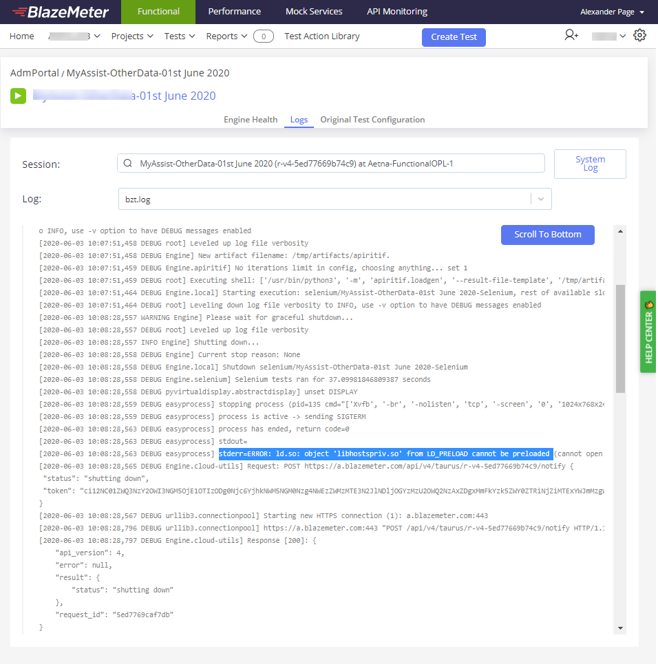Open the Reports dropdown menu
The height and width of the screenshot is (664, 658).
click(x=226, y=36)
